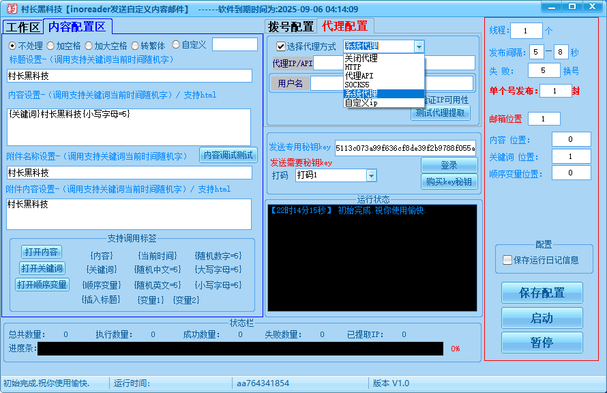This screenshot has height=393, width=607.
Task: Select the 转繁体 radio option
Action: point(136,46)
